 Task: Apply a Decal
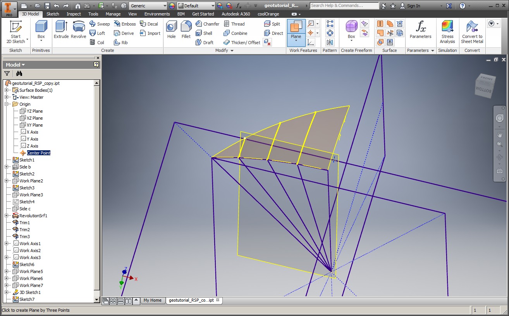point(149,24)
